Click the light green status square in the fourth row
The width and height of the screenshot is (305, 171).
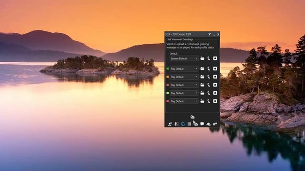pyautogui.click(x=167, y=93)
